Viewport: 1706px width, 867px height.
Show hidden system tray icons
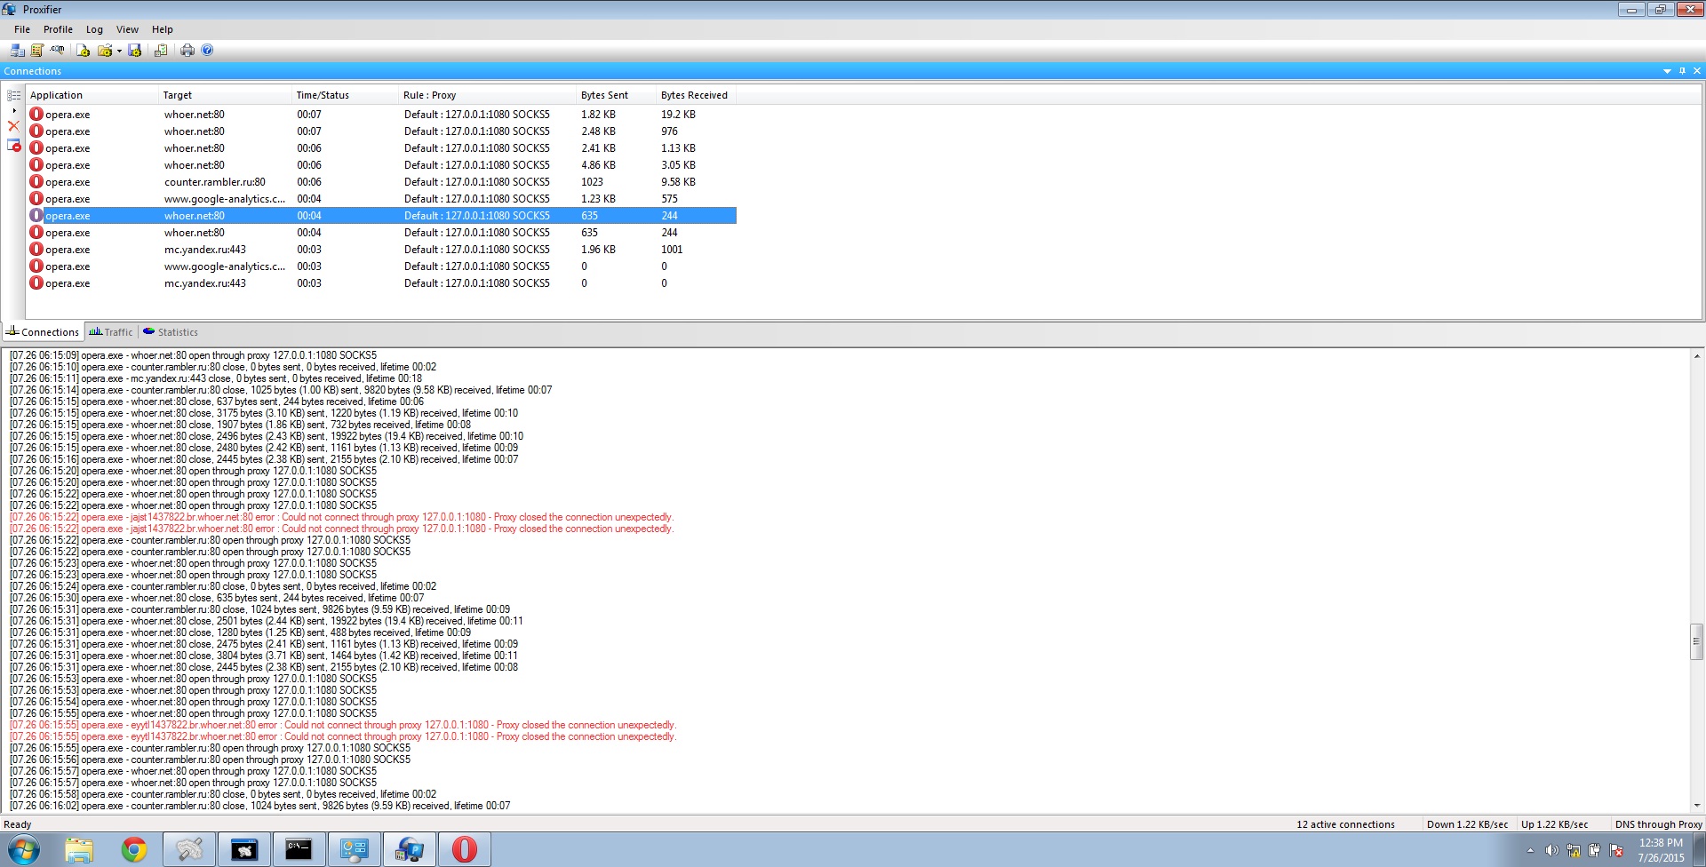point(1530,851)
